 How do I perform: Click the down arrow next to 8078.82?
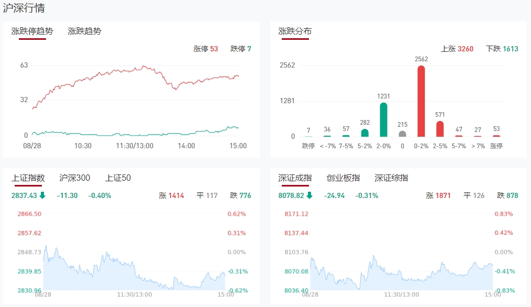[x=309, y=195]
